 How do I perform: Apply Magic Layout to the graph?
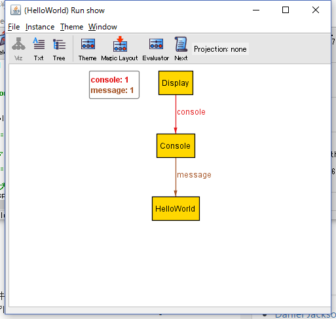click(119, 49)
